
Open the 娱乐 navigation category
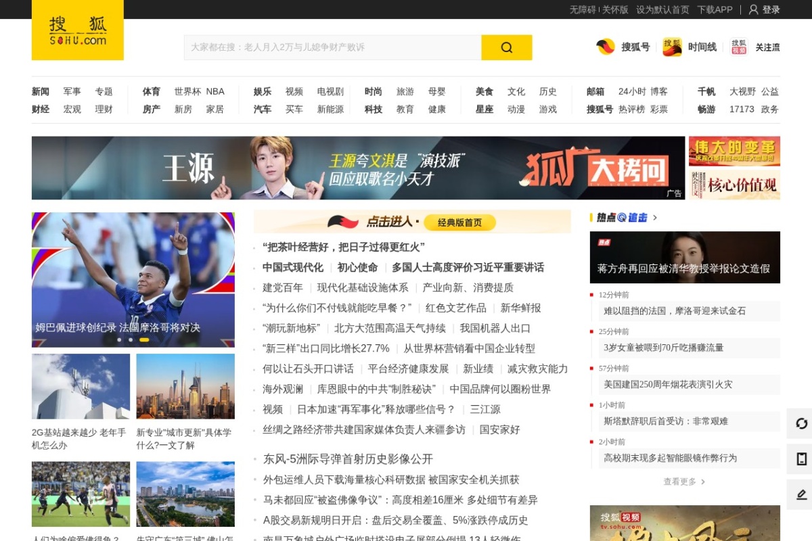263,91
